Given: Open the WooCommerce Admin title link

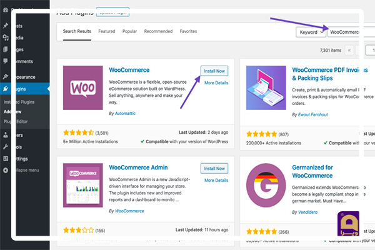Looking at the screenshot, I should (138, 167).
